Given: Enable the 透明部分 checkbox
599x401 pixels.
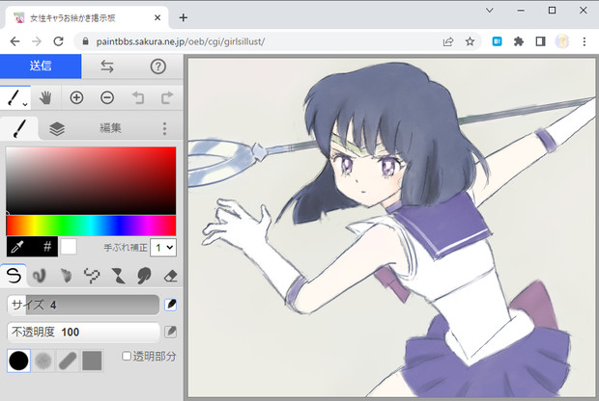Looking at the screenshot, I should coord(128,357).
